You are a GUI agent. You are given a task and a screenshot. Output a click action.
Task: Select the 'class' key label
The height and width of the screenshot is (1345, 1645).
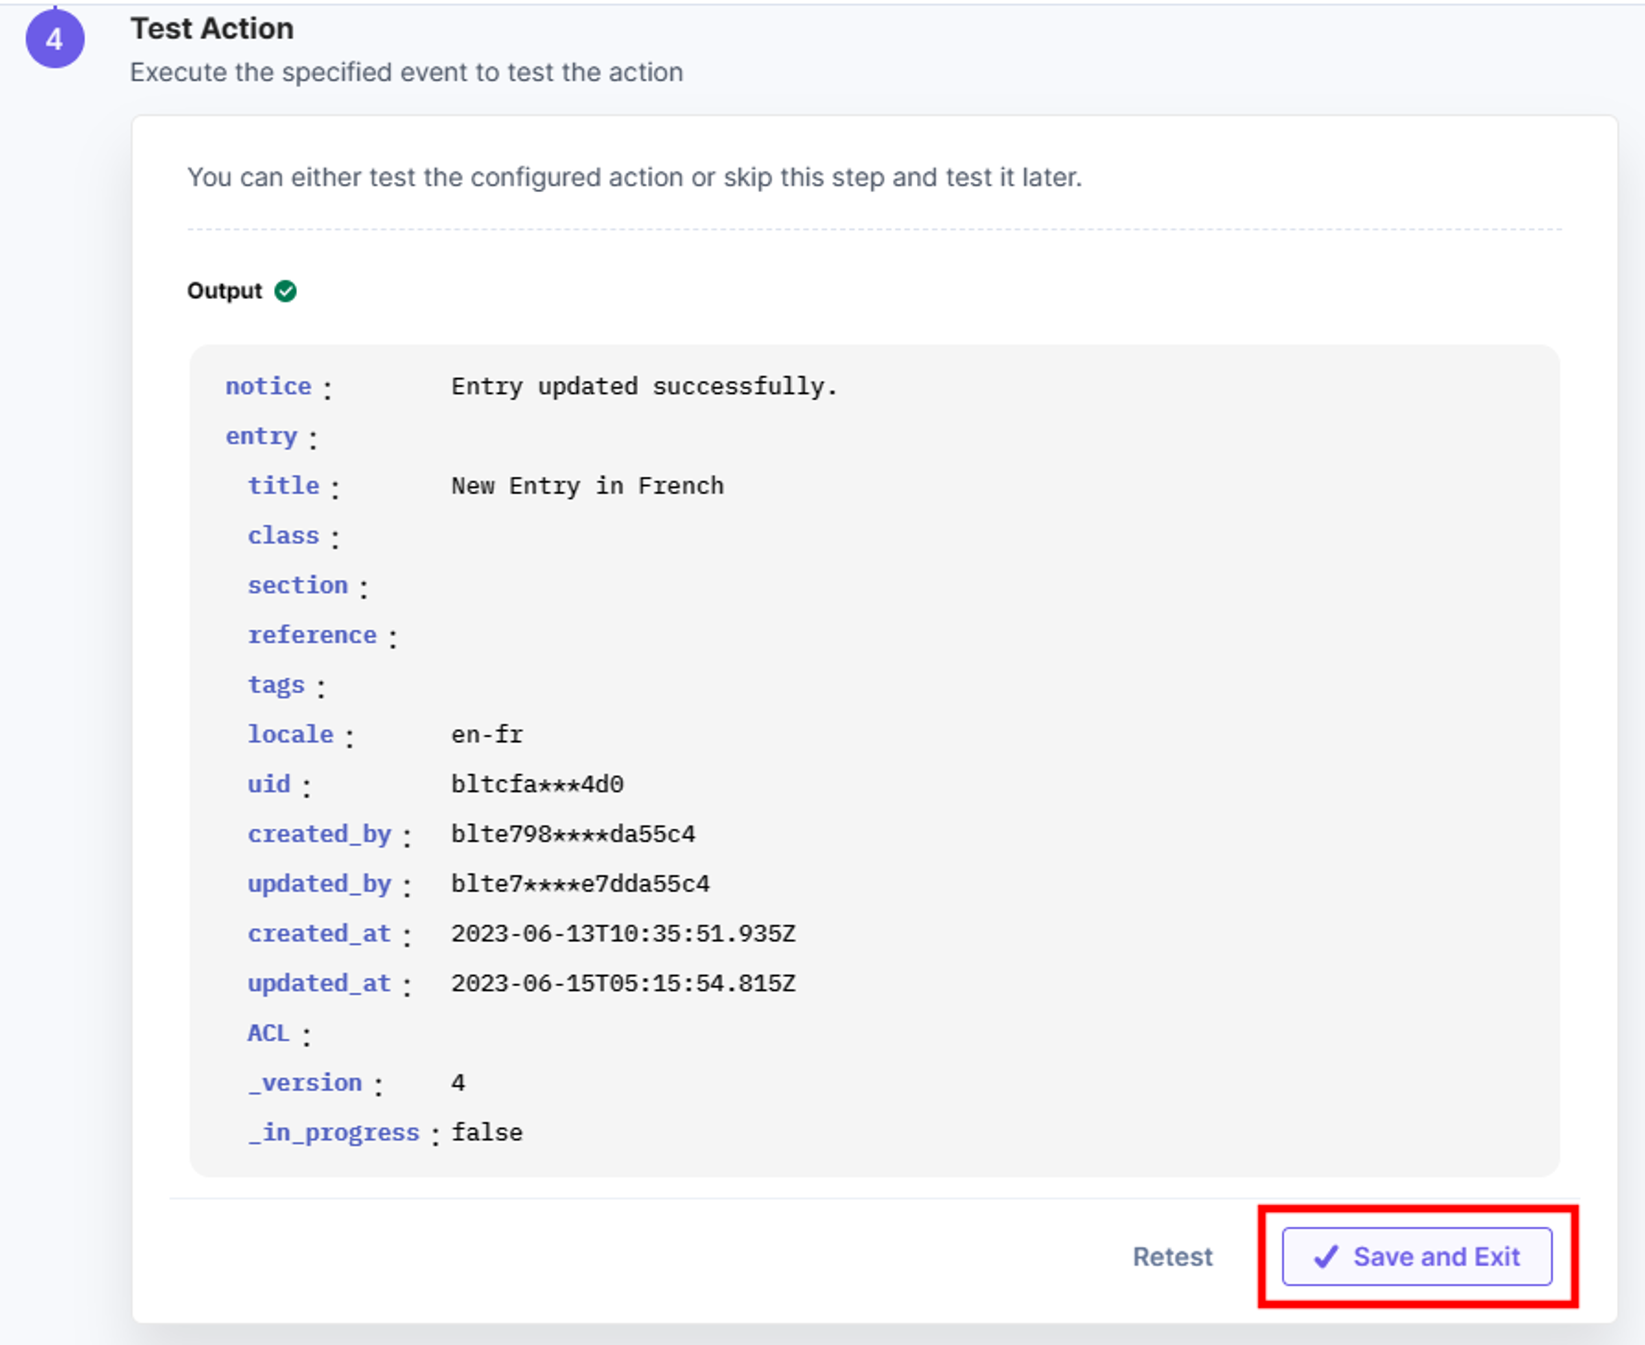pos(284,535)
